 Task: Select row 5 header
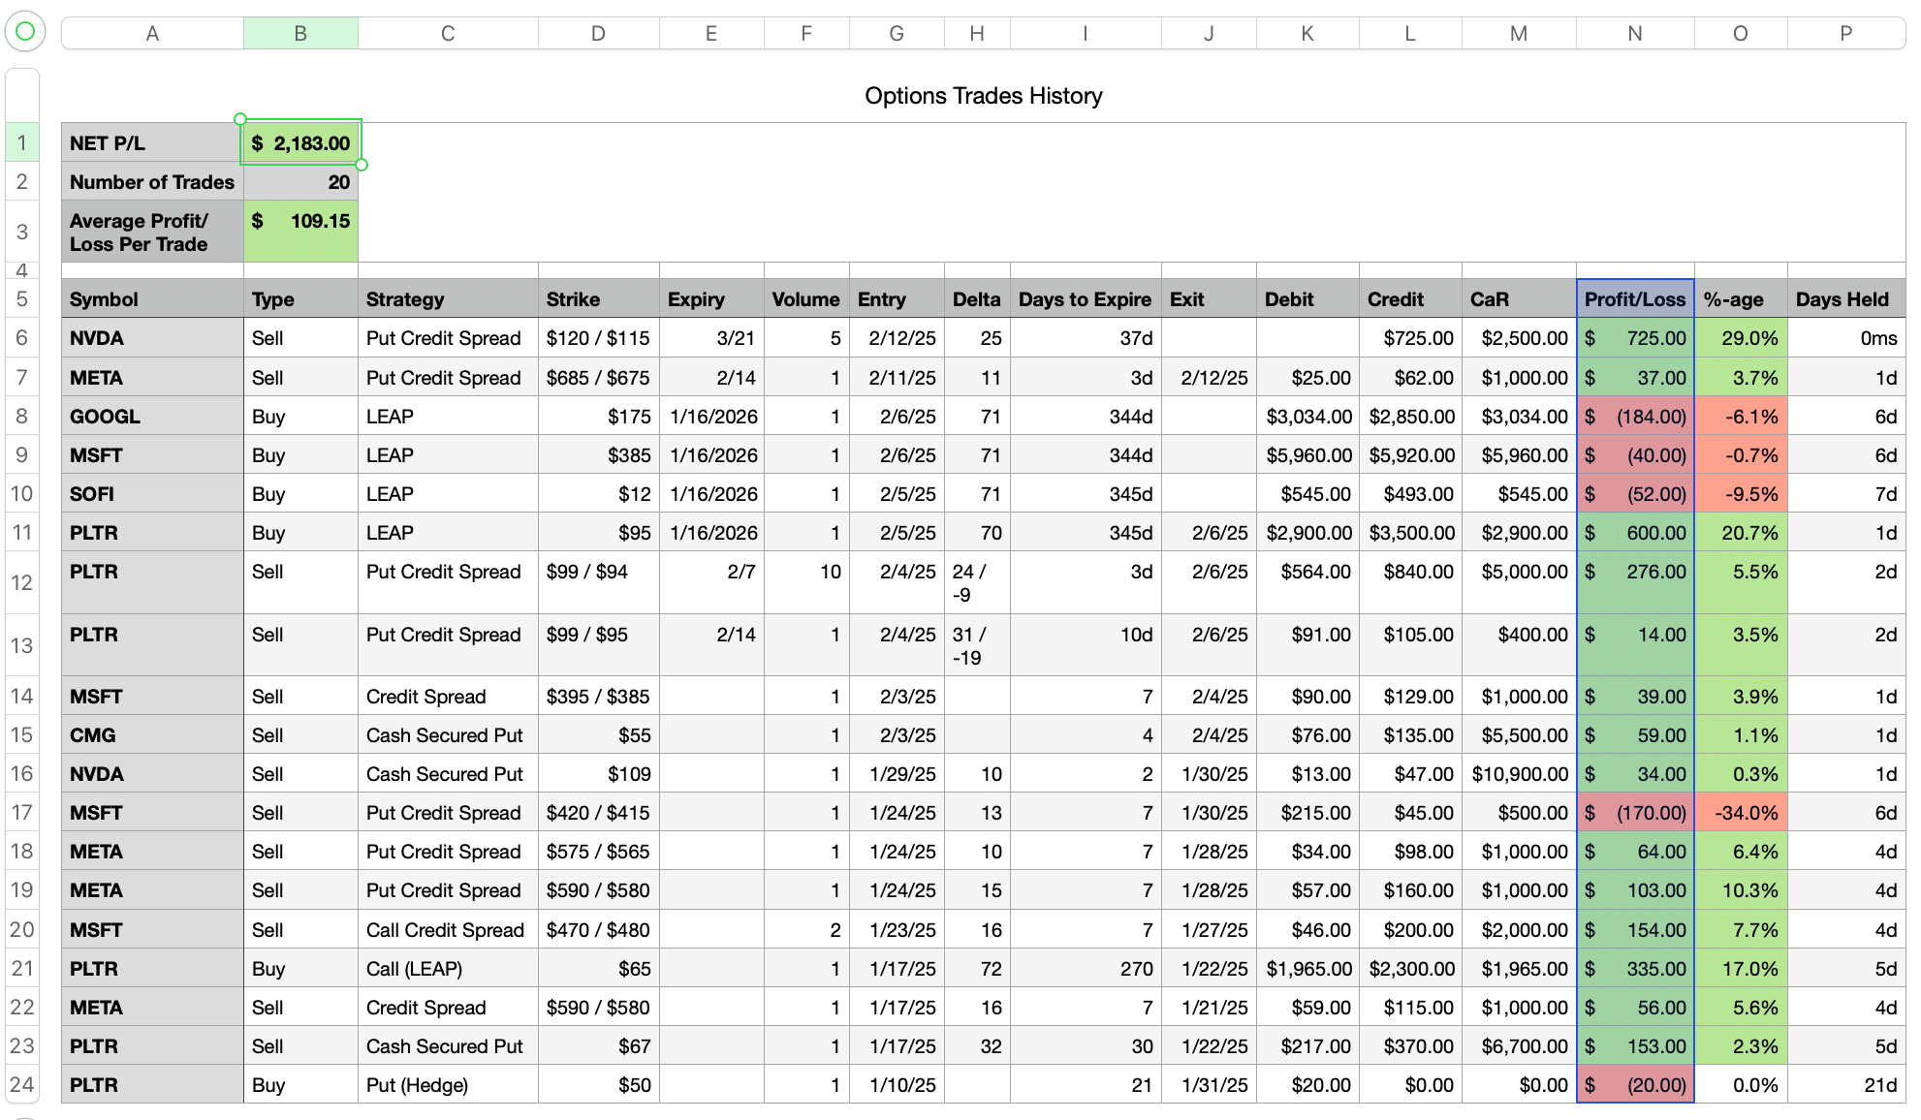click(21, 299)
